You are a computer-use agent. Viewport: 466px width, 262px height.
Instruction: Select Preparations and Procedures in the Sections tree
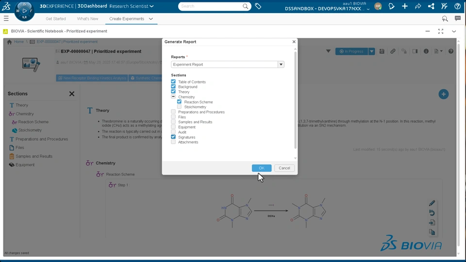pyautogui.click(x=42, y=139)
